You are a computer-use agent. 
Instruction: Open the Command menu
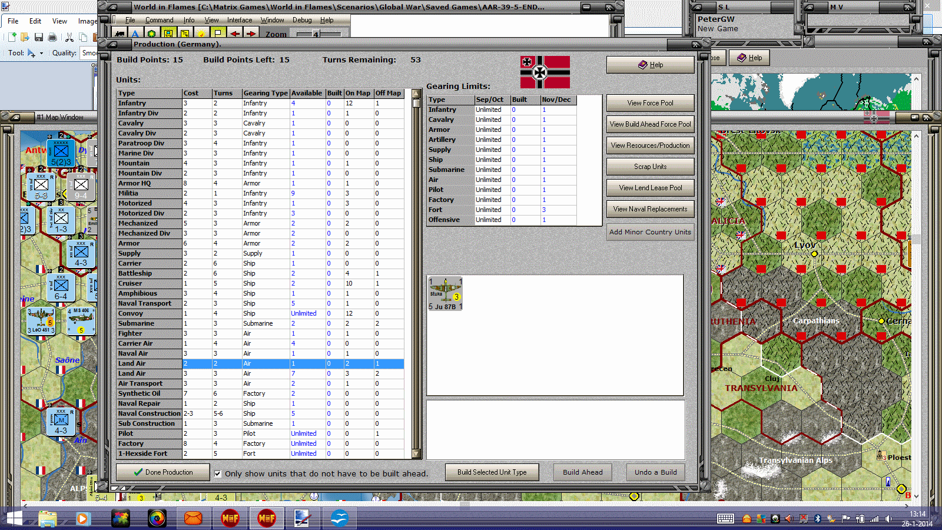[160, 20]
